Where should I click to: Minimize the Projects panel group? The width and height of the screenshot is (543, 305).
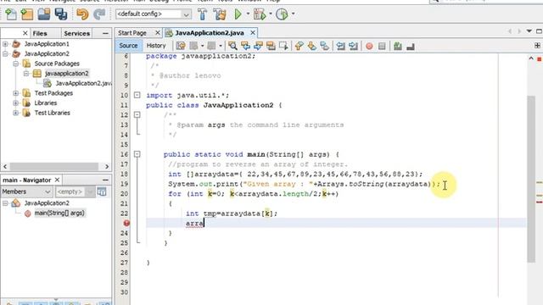pos(105,34)
